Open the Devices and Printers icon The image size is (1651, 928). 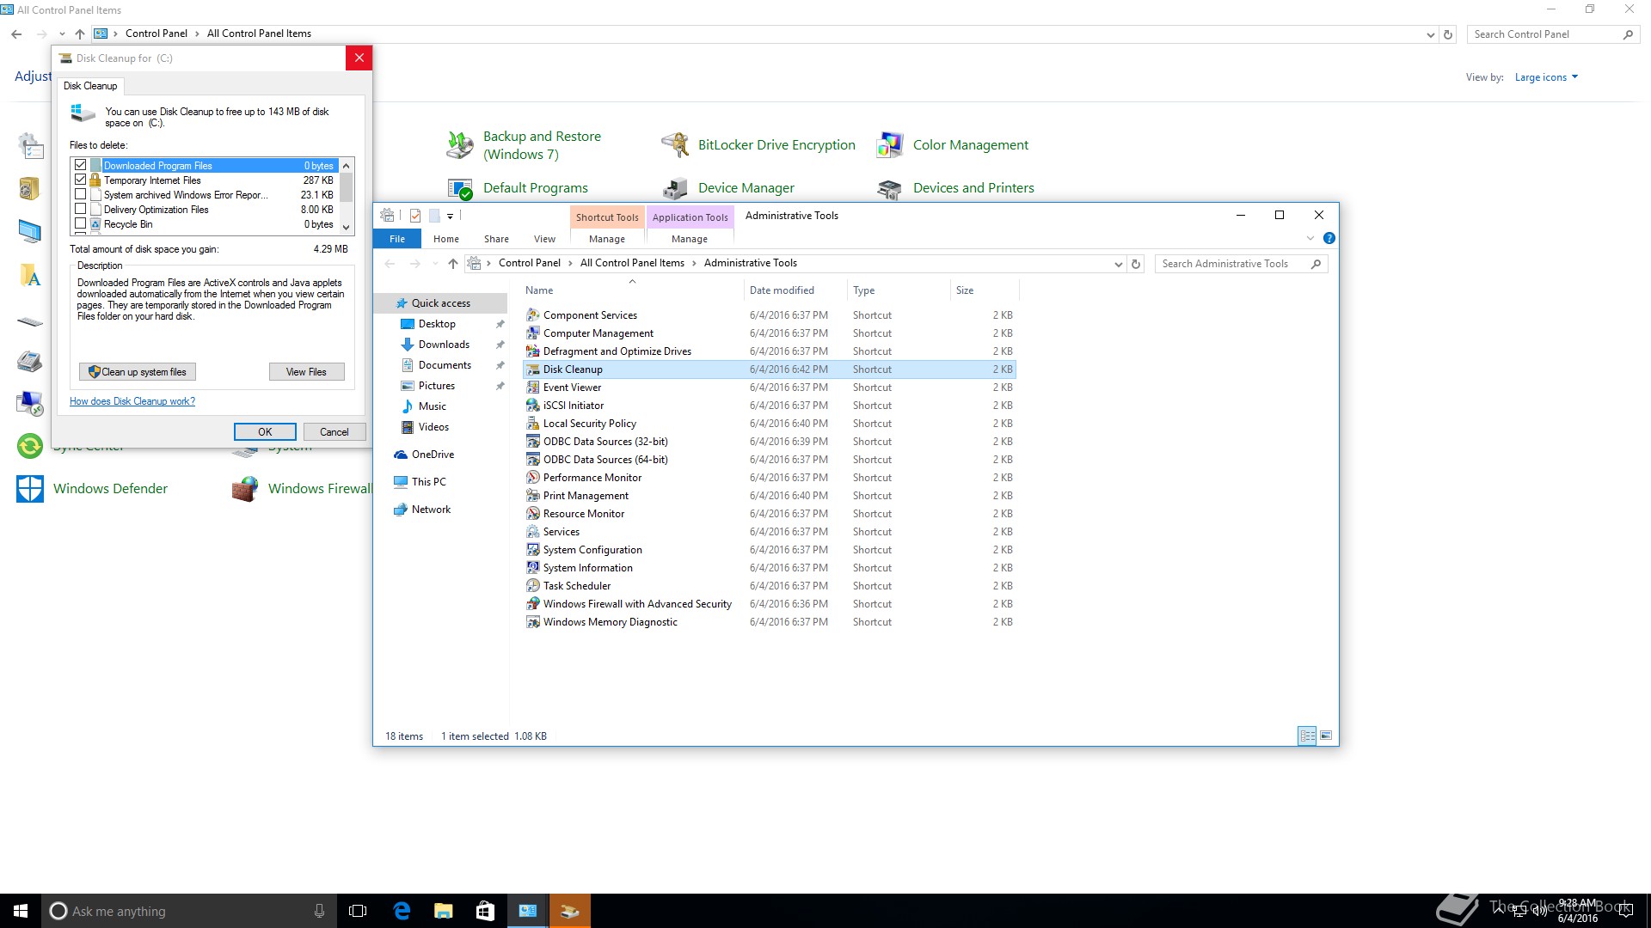(x=890, y=188)
